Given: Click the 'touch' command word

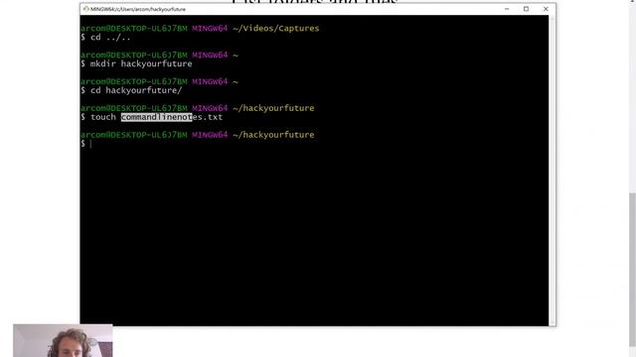Looking at the screenshot, I should click(103, 117).
